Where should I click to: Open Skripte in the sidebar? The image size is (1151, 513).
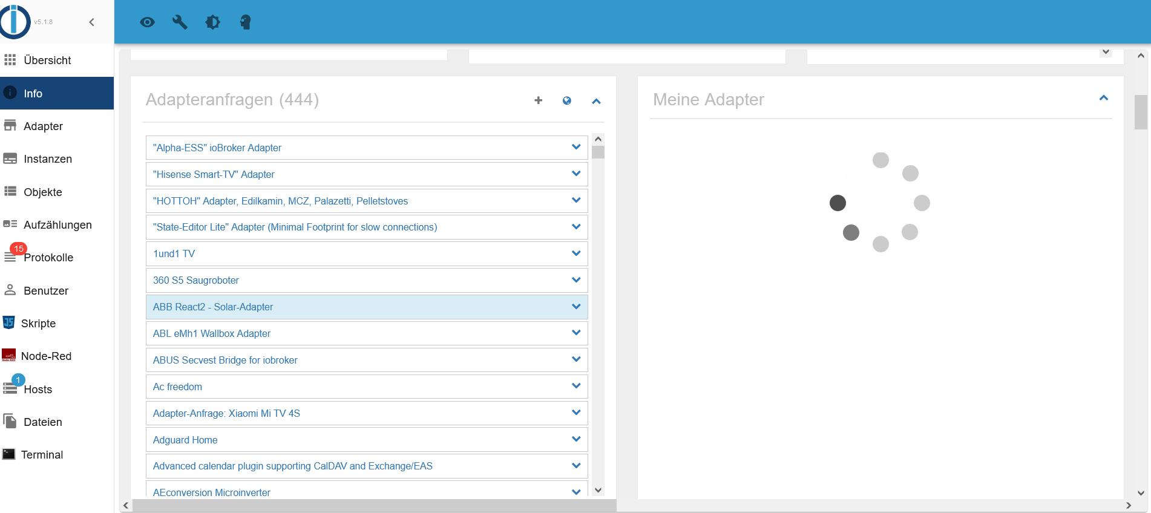pyautogui.click(x=57, y=323)
